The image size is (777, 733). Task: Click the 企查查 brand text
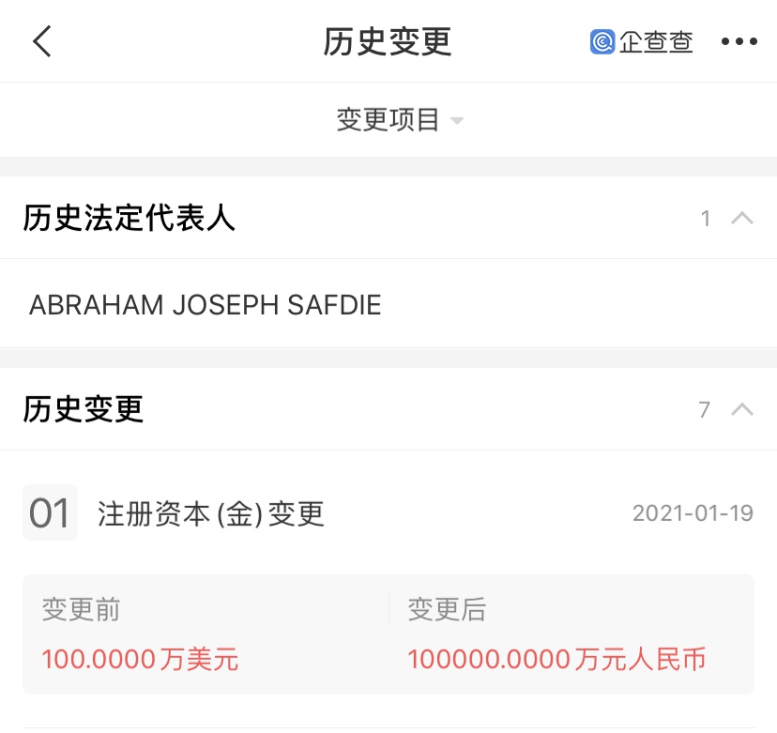coord(656,41)
